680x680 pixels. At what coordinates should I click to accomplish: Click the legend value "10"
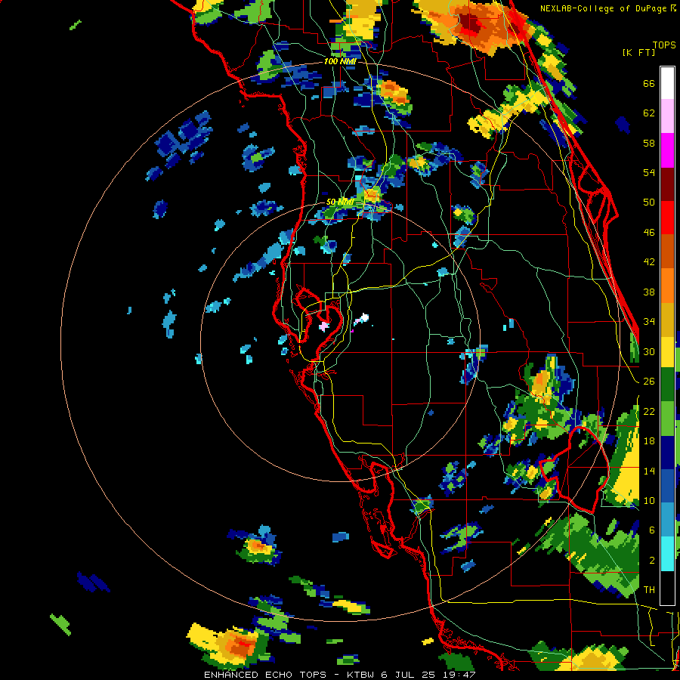tap(649, 500)
